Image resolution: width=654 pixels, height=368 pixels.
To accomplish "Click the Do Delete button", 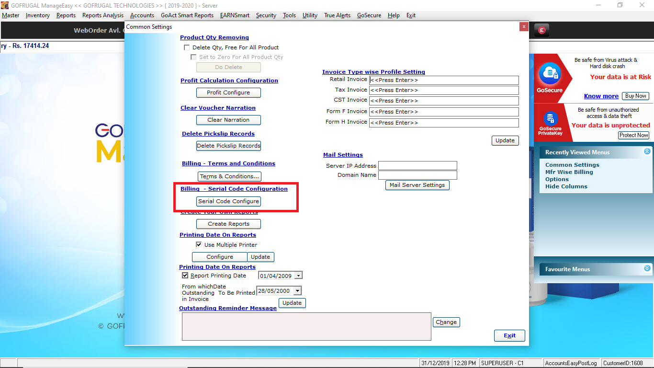I will pos(228,67).
